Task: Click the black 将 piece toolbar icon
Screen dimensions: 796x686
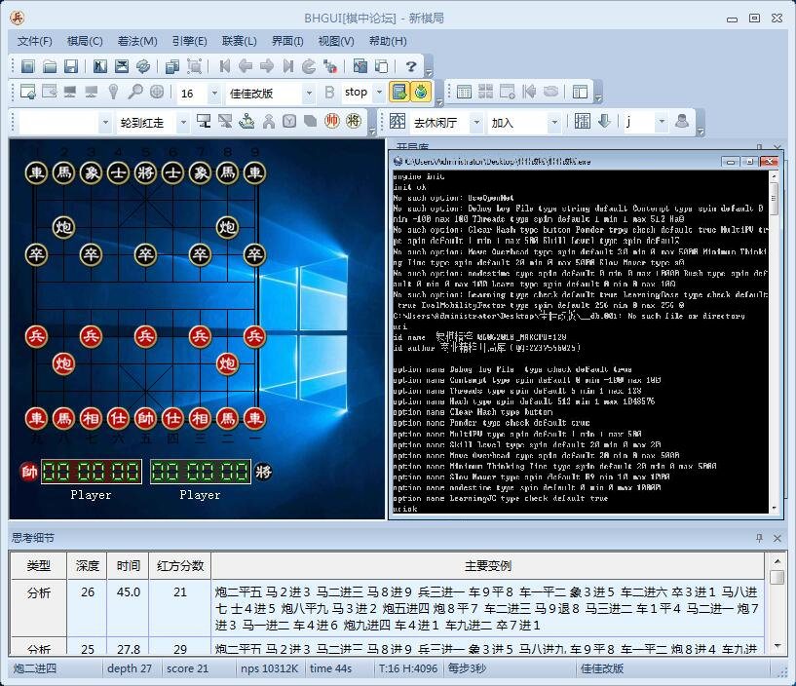Action: point(354,121)
